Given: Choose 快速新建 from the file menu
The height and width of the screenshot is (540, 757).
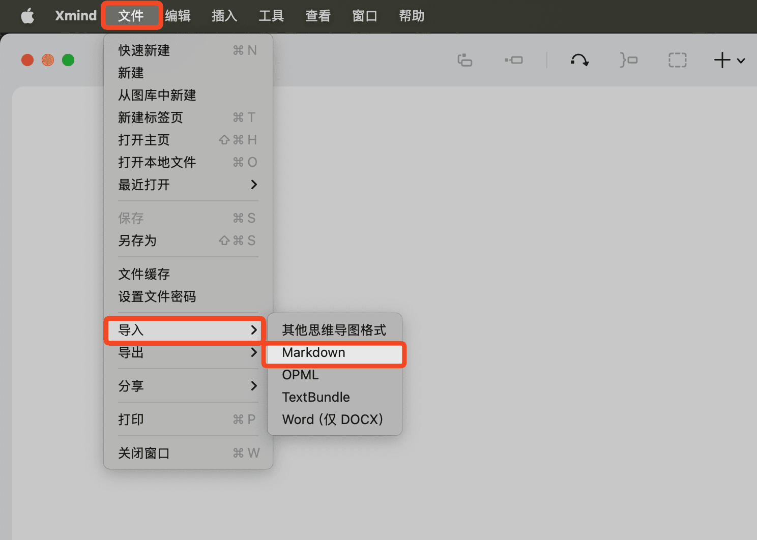Looking at the screenshot, I should coord(188,50).
